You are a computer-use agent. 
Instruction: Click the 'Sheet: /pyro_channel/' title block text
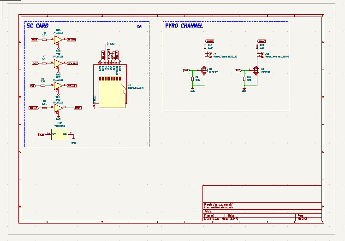(x=218, y=205)
